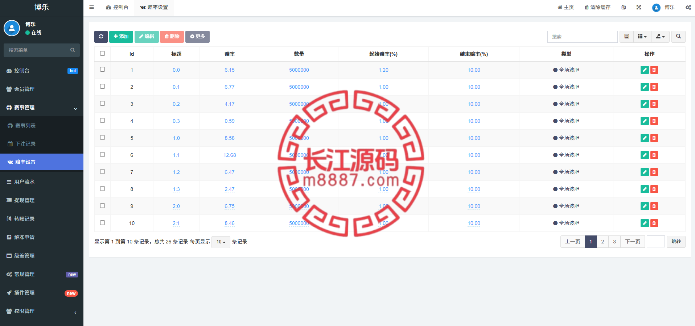
Task: Open the table search magnifier button
Action: click(x=678, y=37)
